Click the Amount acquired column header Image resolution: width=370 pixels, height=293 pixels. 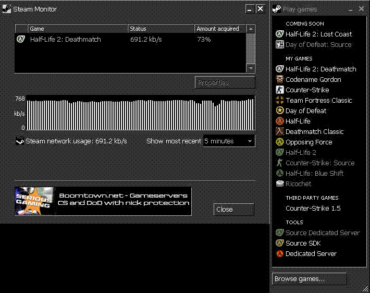220,29
